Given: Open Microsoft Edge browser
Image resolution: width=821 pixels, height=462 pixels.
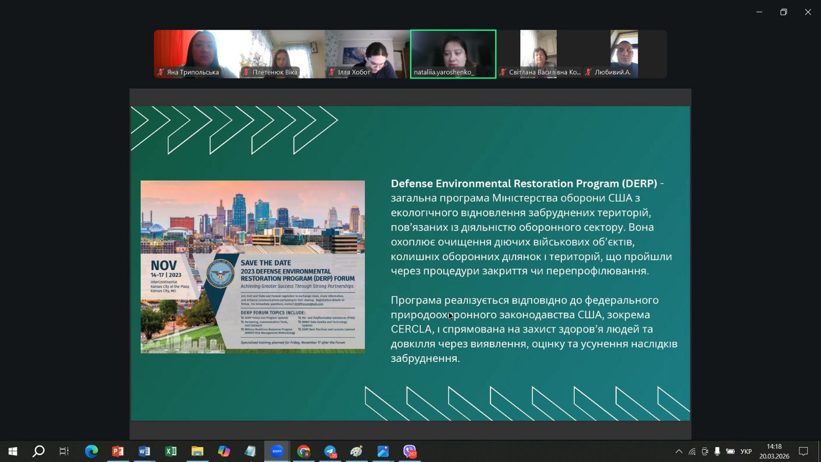Looking at the screenshot, I should [91, 451].
